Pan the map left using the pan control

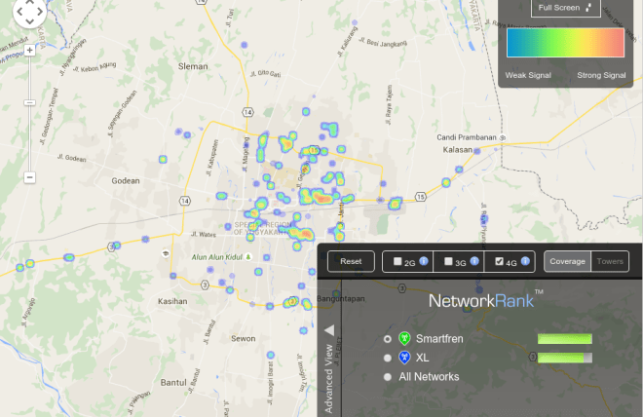click(x=18, y=12)
